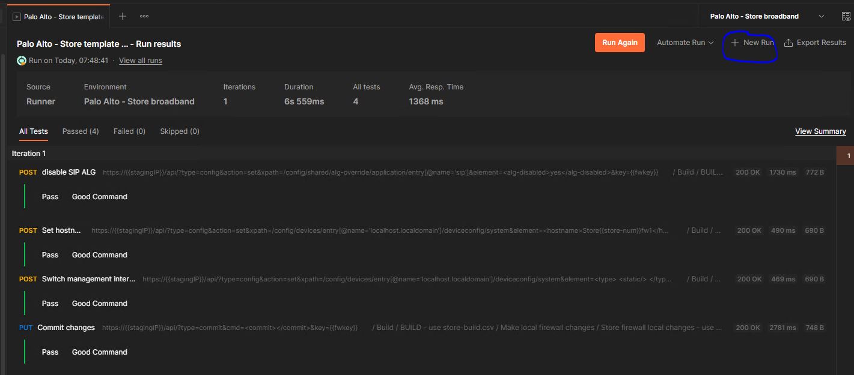
Task: Open the View Summary link
Action: [x=820, y=131]
